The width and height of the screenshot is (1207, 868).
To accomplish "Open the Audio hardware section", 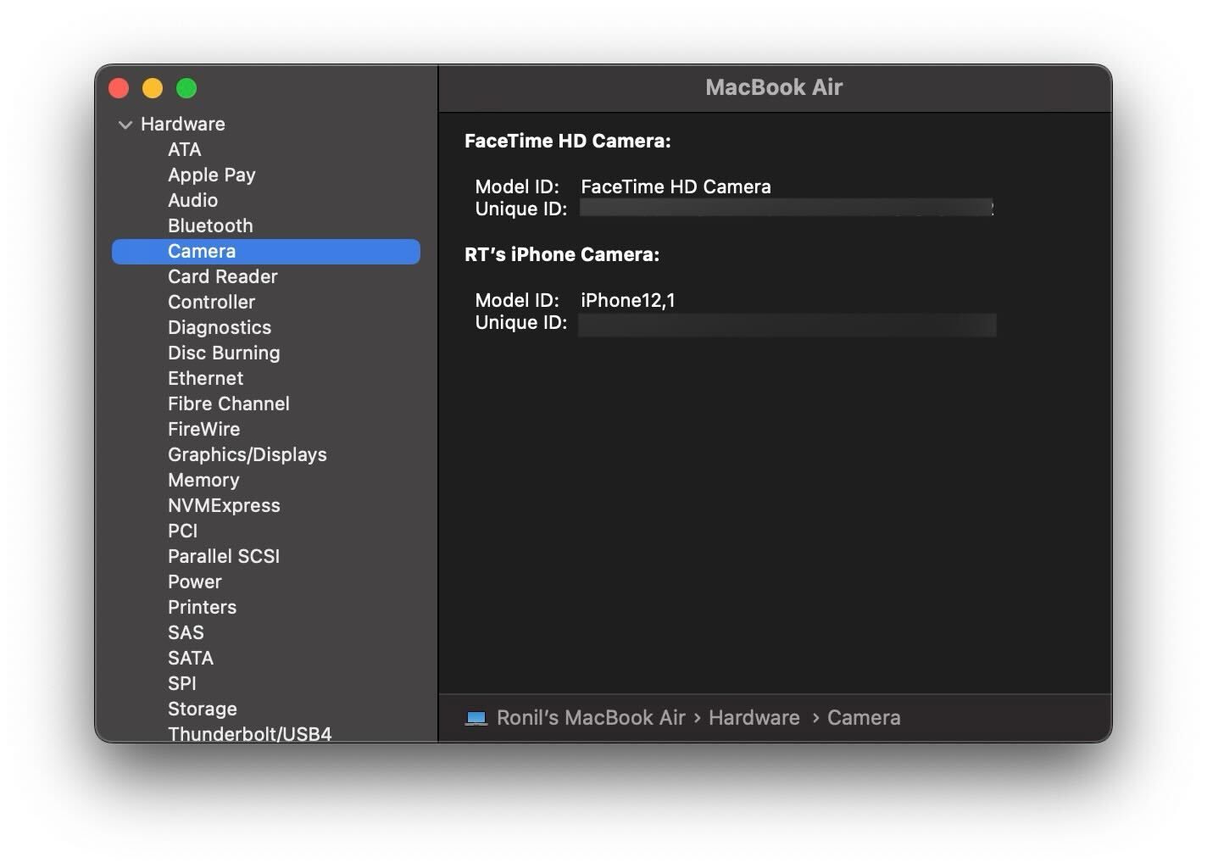I will coord(192,200).
